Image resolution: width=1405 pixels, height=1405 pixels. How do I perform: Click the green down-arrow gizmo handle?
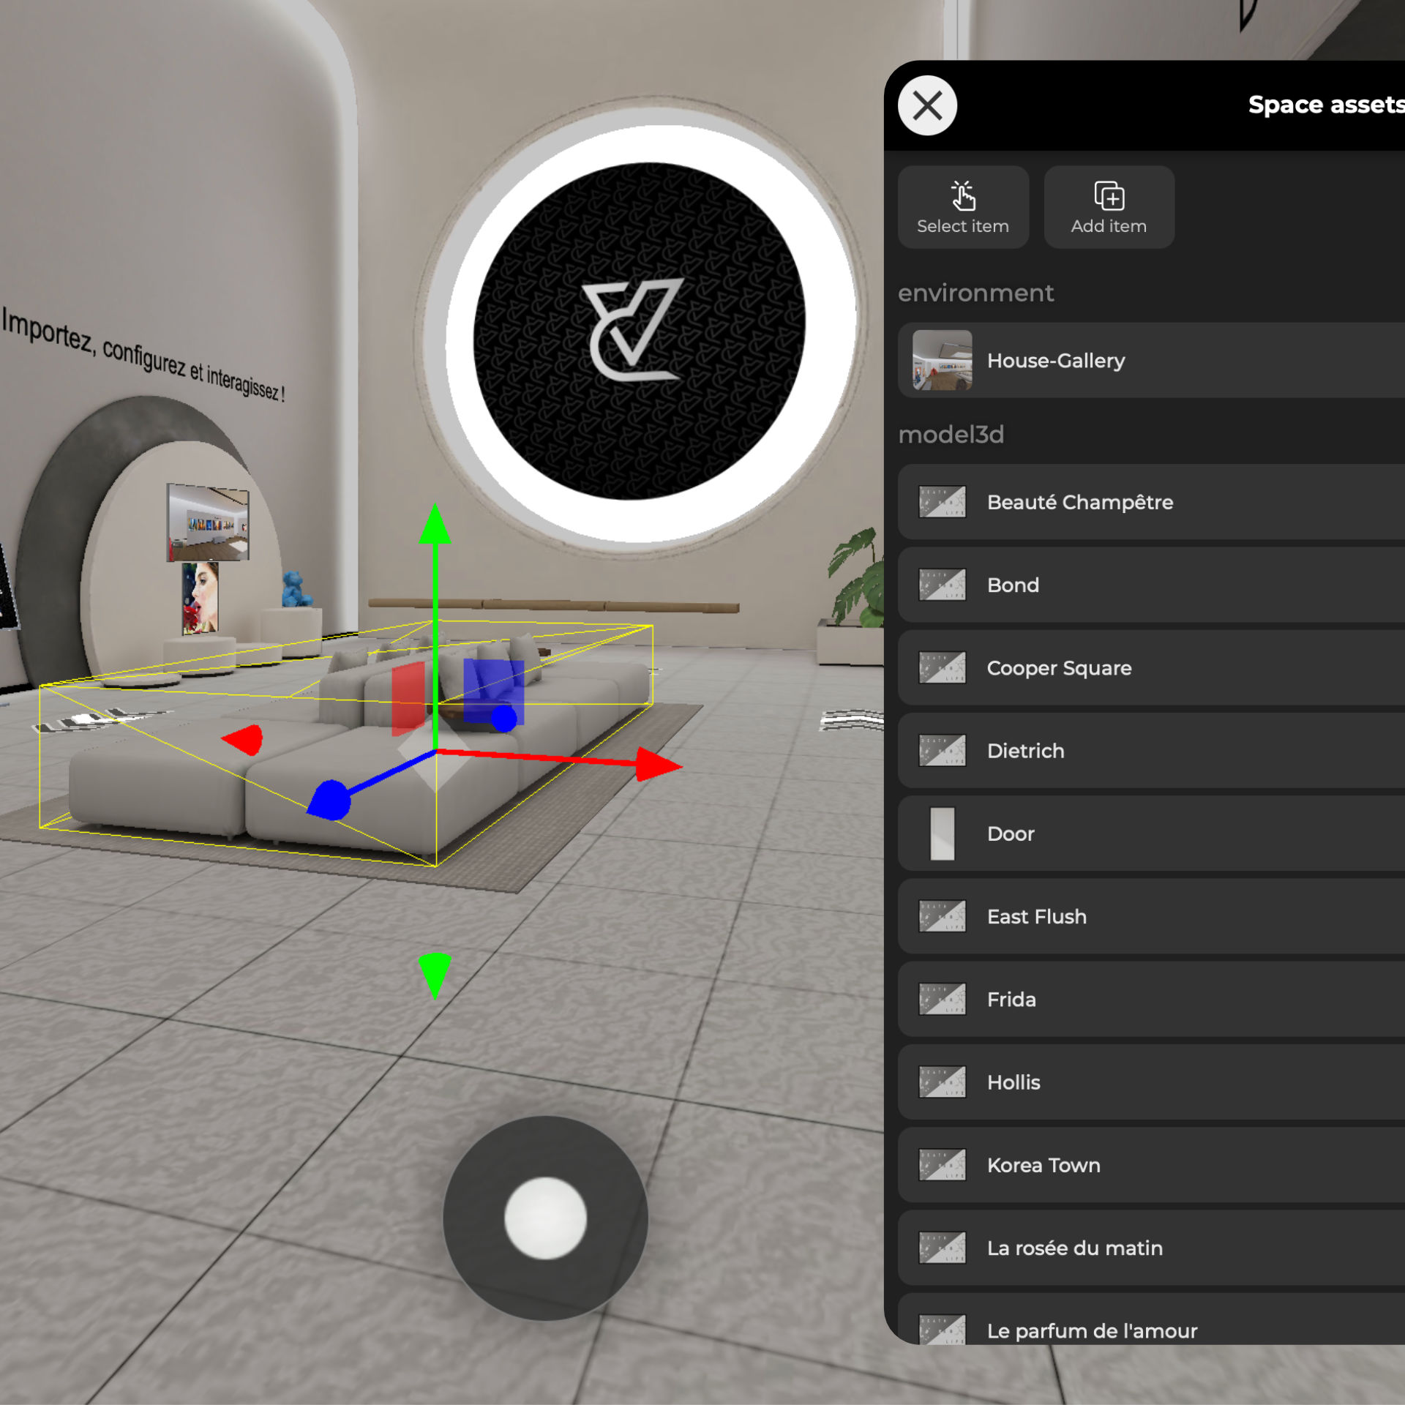435,974
